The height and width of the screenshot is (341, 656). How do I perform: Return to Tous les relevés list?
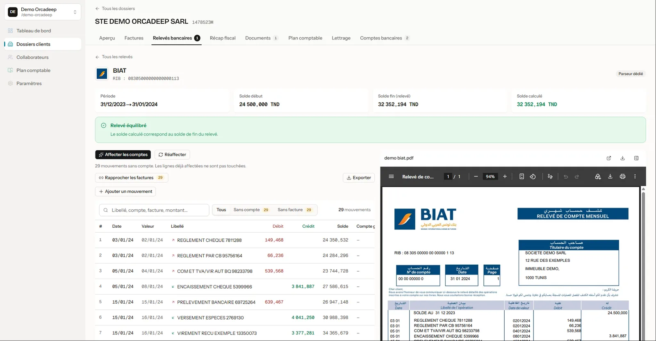pos(114,57)
